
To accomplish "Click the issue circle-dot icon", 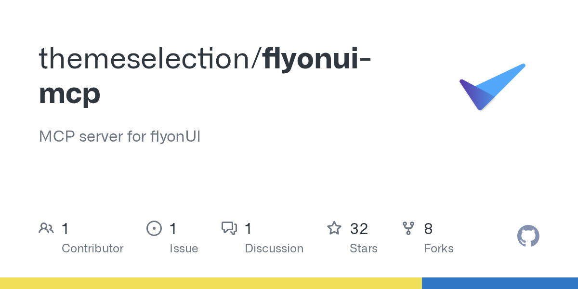I will (x=154, y=228).
